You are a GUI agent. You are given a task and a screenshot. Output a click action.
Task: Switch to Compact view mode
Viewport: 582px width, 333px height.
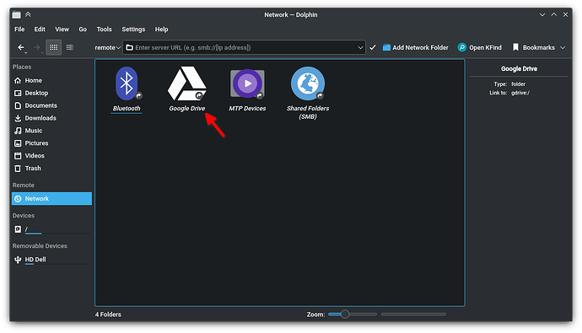[x=70, y=47]
